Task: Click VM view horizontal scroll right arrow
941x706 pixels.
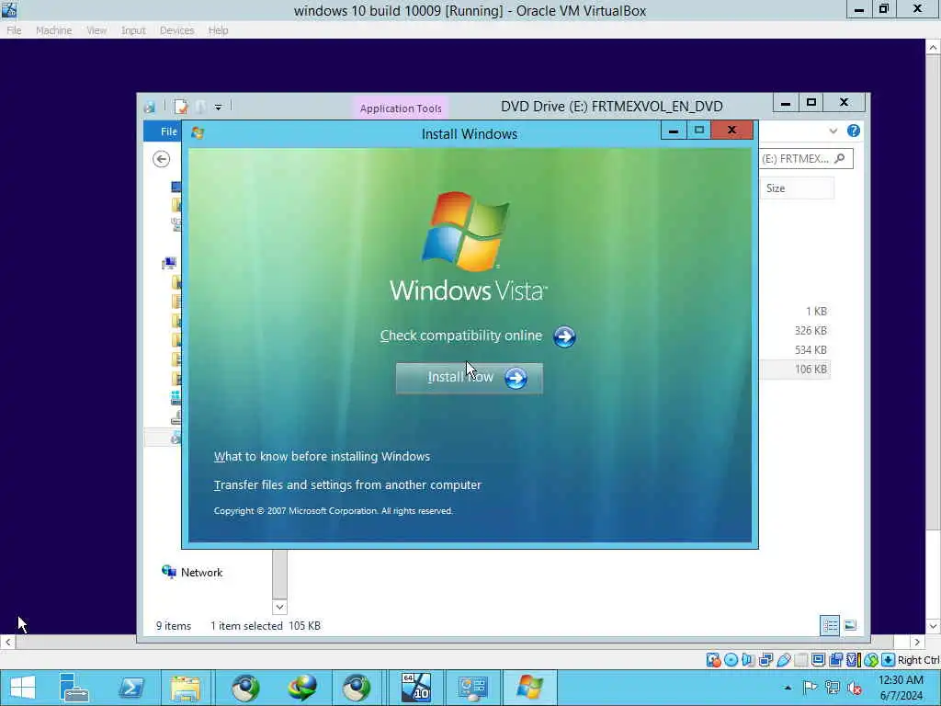Action: tap(918, 643)
